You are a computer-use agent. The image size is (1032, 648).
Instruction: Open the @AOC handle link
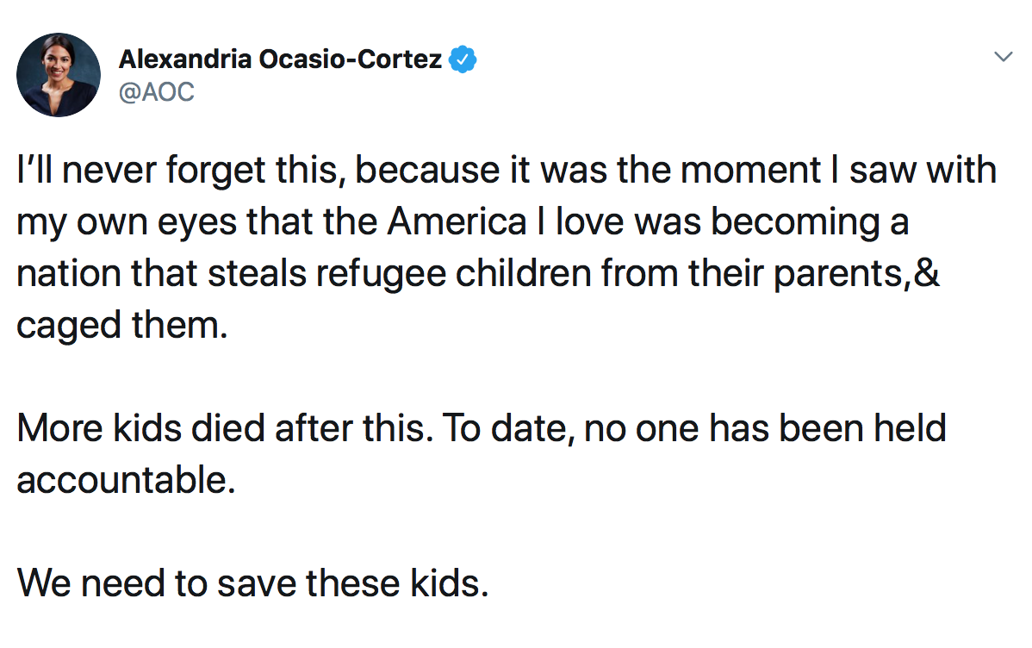coord(157,91)
